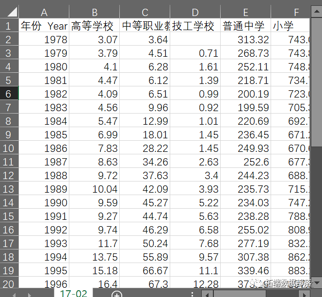Click cell value 46.29
The height and width of the screenshot is (297, 322).
tap(145, 229)
